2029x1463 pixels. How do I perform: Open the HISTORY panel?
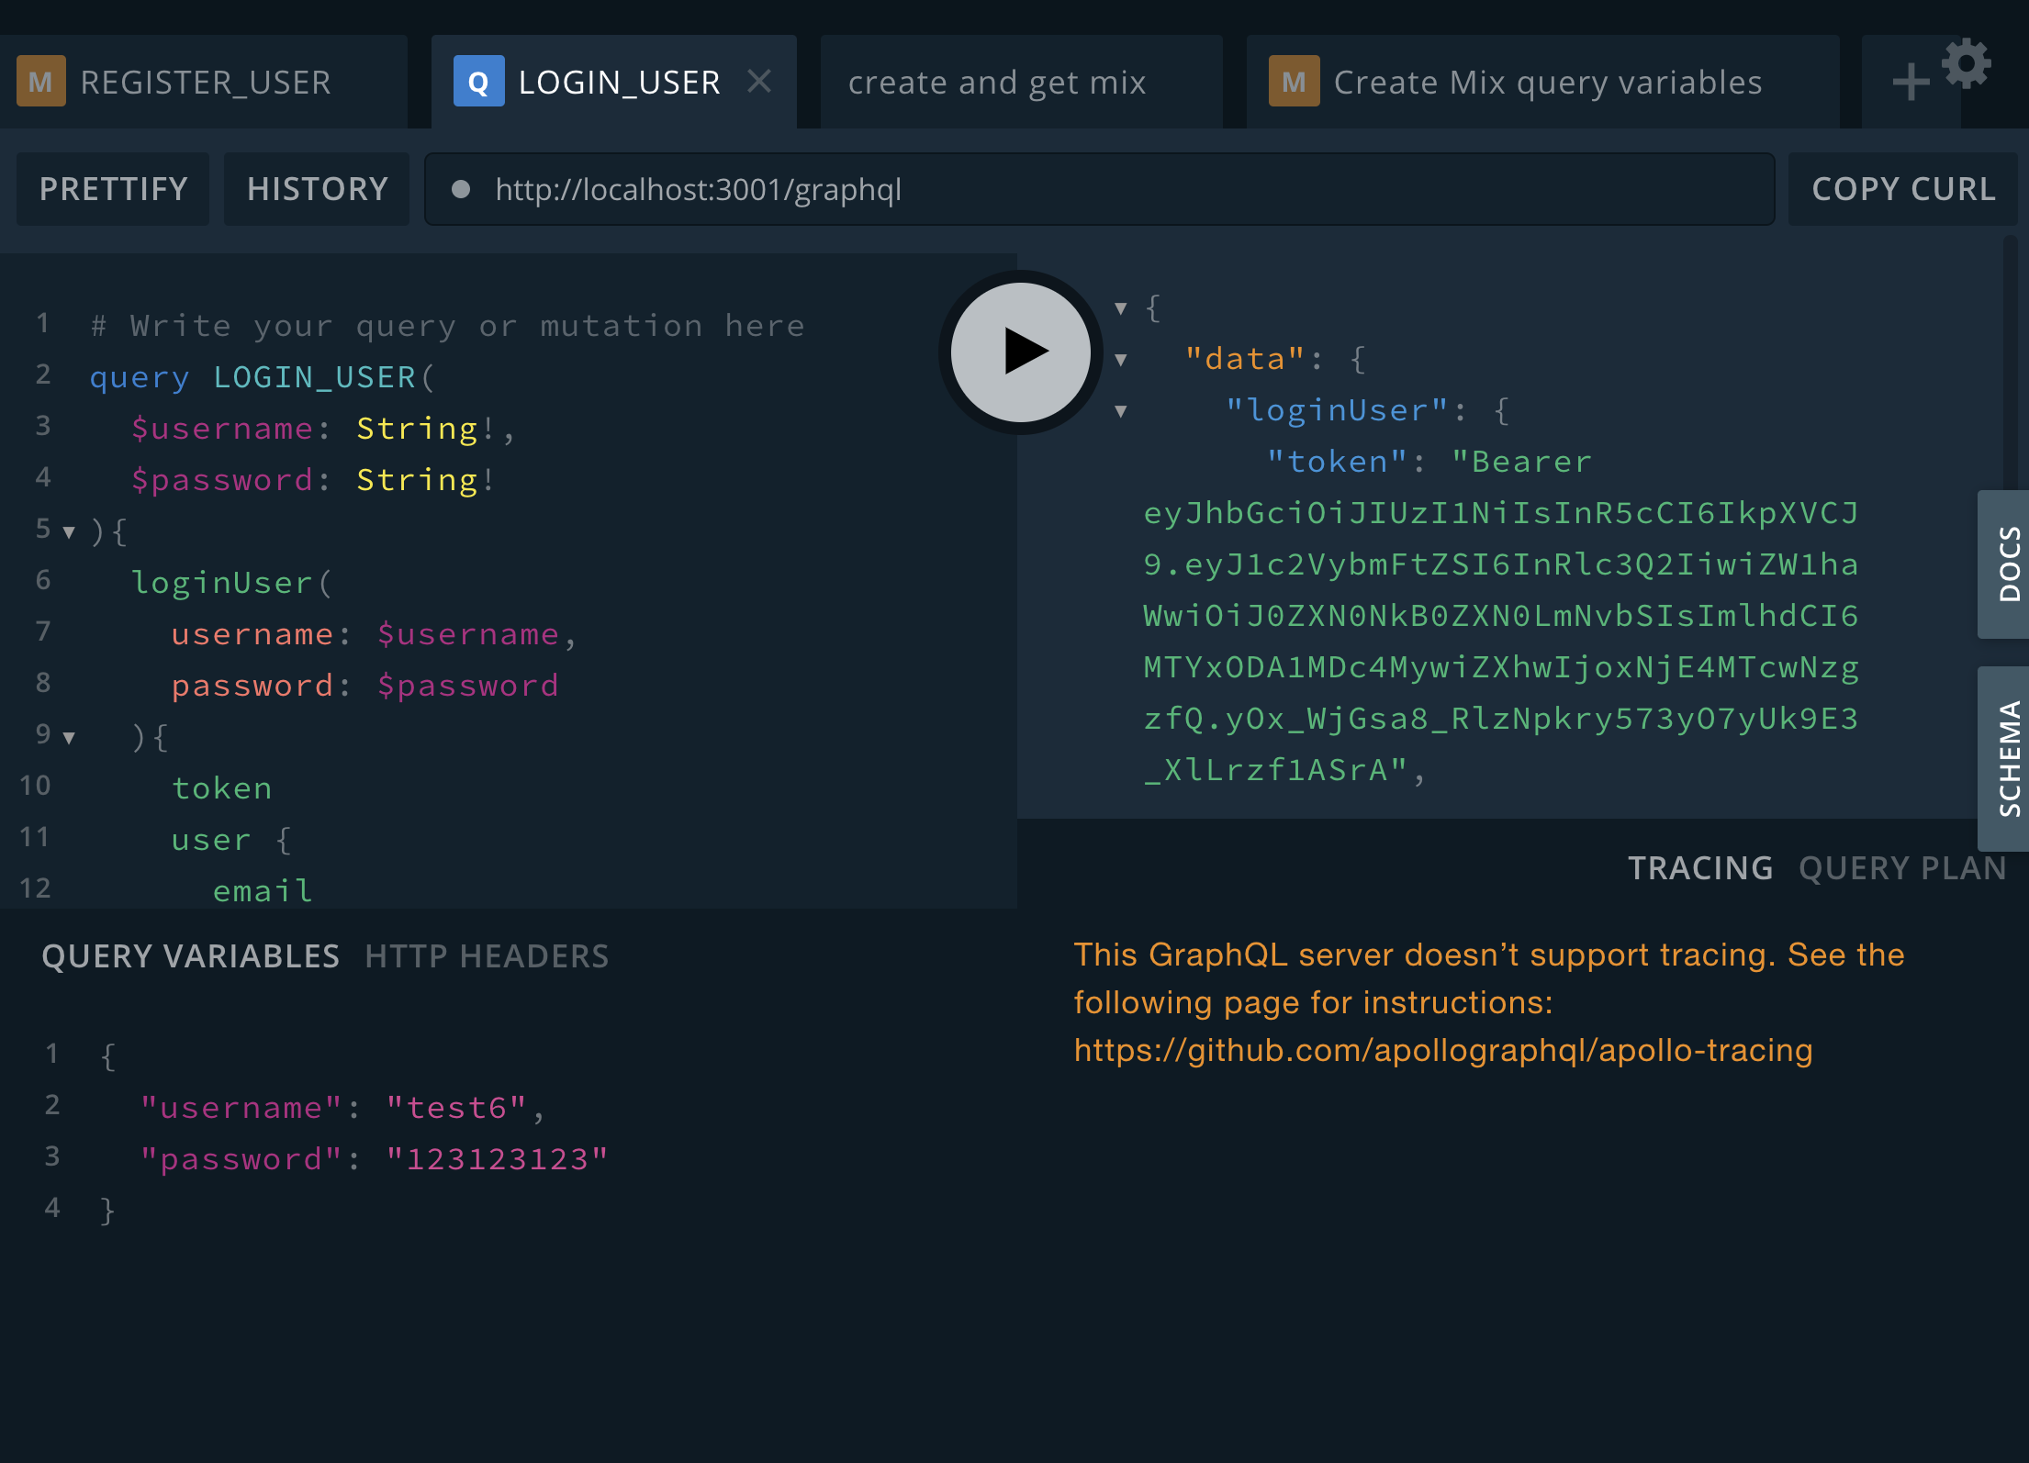317,189
